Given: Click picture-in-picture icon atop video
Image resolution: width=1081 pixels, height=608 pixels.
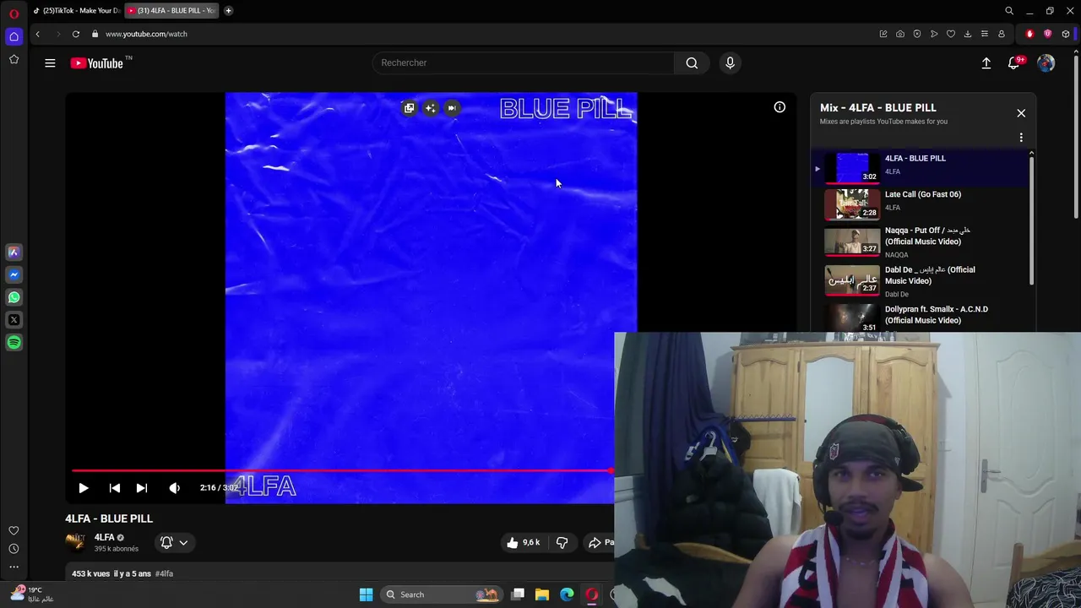Looking at the screenshot, I should click(x=409, y=108).
